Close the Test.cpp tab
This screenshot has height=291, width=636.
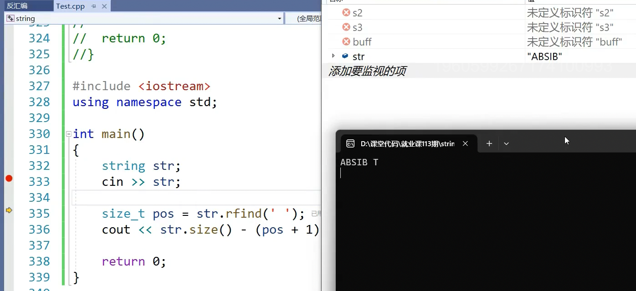pyautogui.click(x=105, y=6)
